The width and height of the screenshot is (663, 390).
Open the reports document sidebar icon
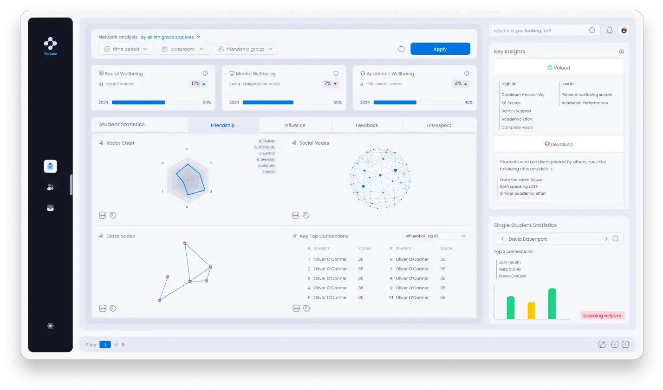pyautogui.click(x=50, y=166)
